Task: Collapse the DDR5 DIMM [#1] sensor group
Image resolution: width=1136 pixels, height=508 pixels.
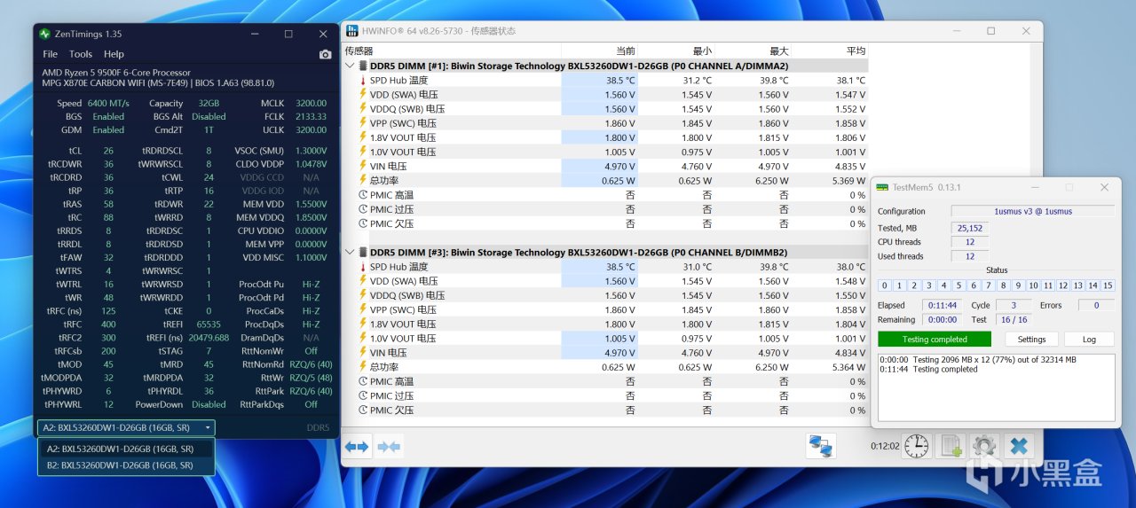Action: (350, 66)
